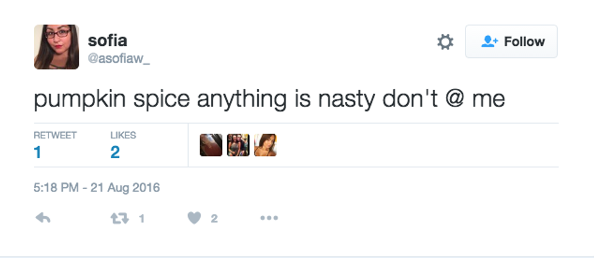The image size is (594, 258).
Task: Click the count beside the heart icon
Action: [214, 219]
